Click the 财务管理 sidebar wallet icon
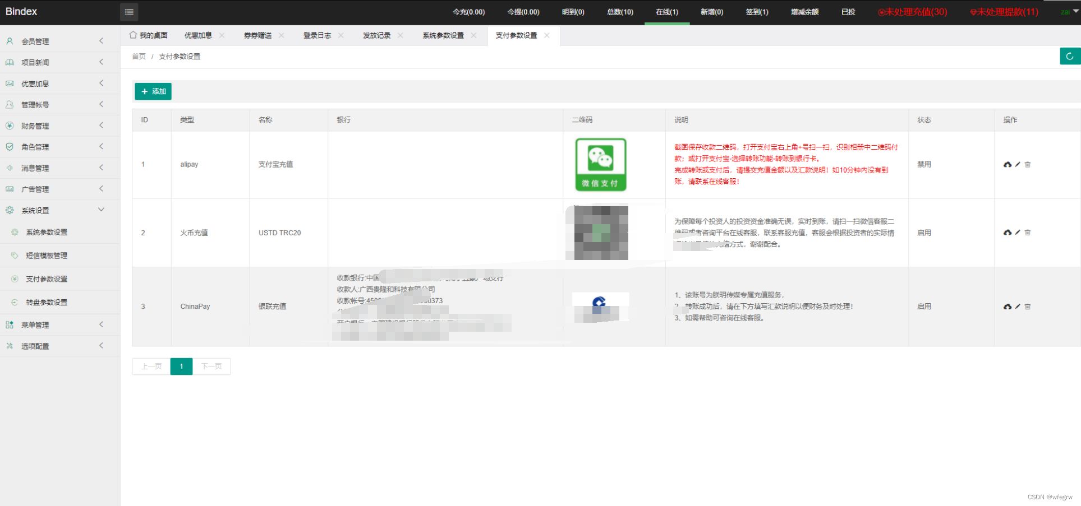 click(x=9, y=126)
